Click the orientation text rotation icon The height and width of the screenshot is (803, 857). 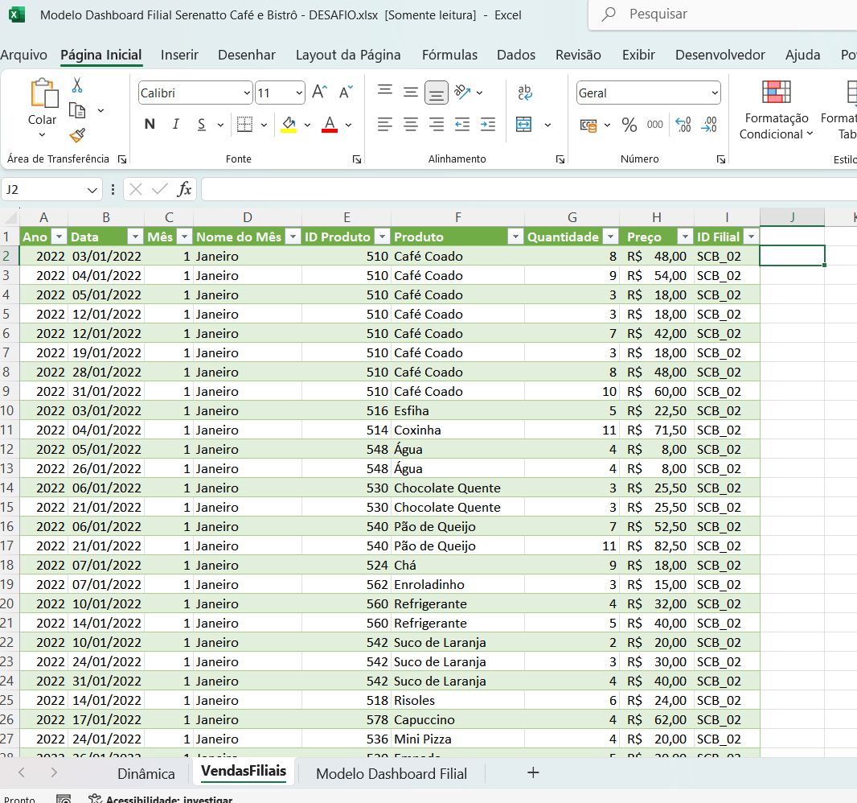point(462,92)
